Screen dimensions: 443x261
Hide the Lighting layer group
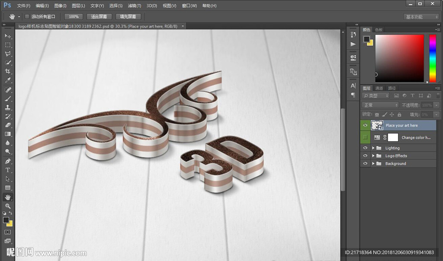pos(366,148)
